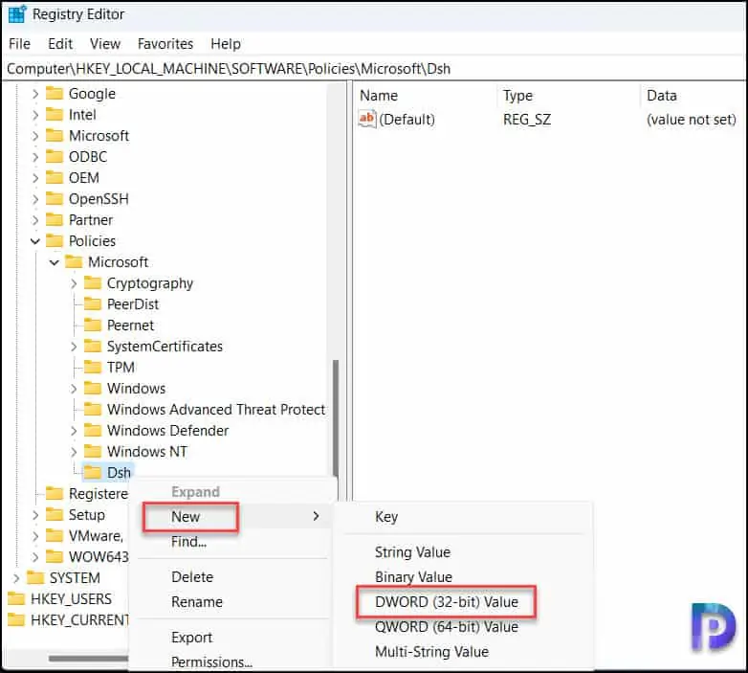Click the REG_SZ type cell
748x673 pixels.
click(527, 120)
